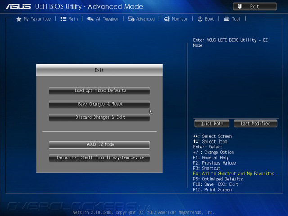Screen dimensions: 288x216
Task: Click the version and copyright footer text
Action: click(x=144, y=212)
